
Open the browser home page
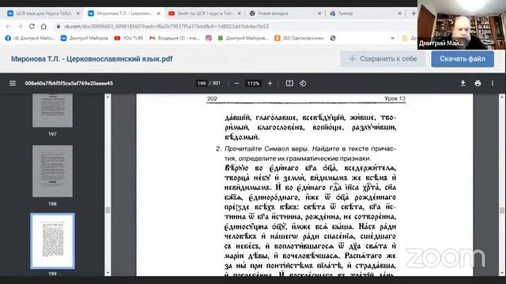point(43,26)
